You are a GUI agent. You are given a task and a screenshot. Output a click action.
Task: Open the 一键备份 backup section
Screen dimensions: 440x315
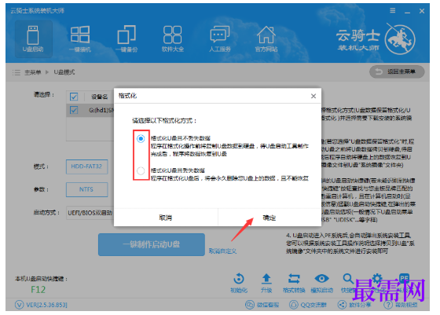[126, 38]
